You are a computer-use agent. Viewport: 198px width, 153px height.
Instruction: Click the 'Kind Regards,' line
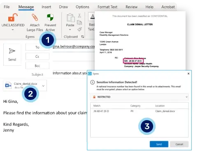point(16,124)
